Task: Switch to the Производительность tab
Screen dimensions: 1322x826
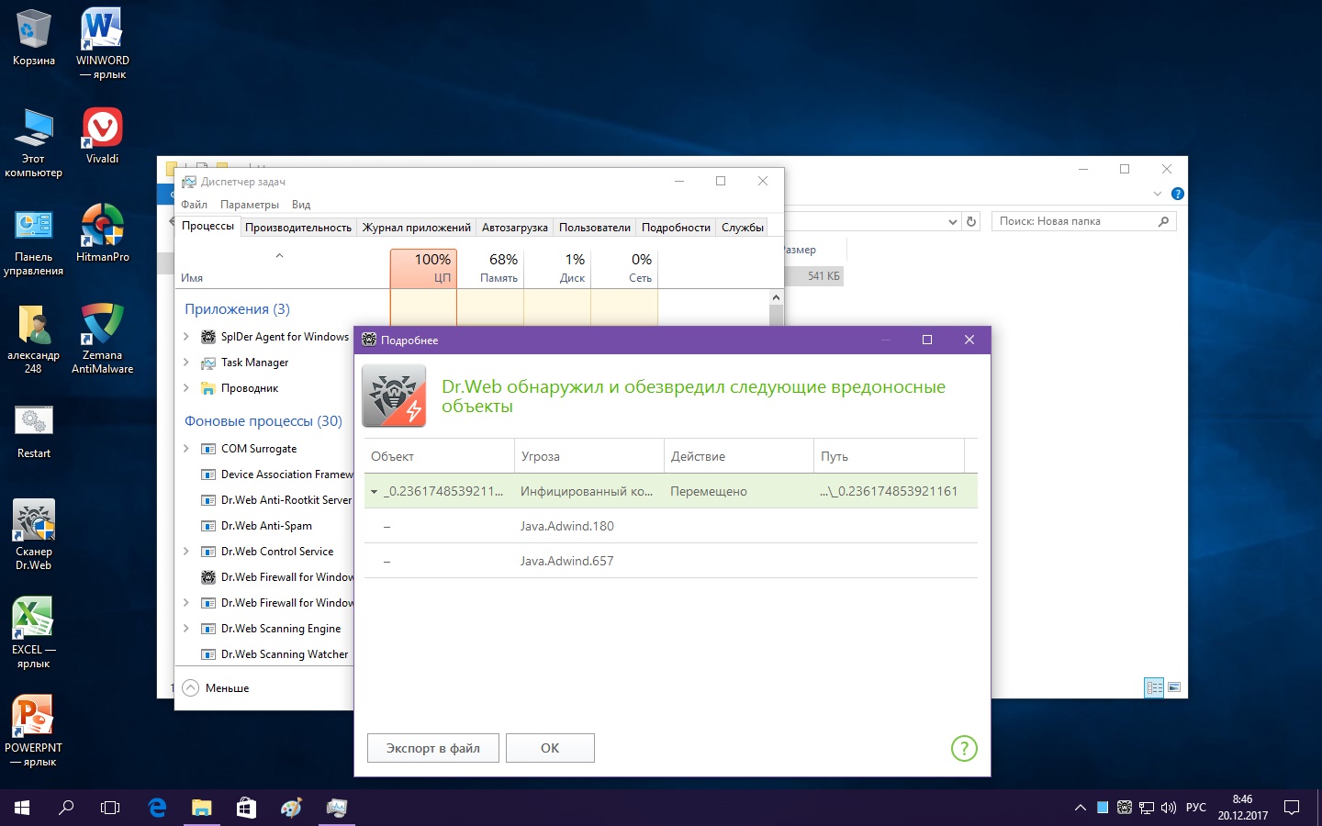Action: tap(297, 228)
